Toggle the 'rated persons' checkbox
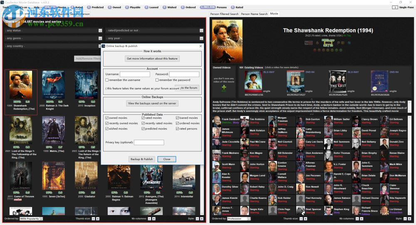The height and width of the screenshot is (225, 416). [177, 129]
